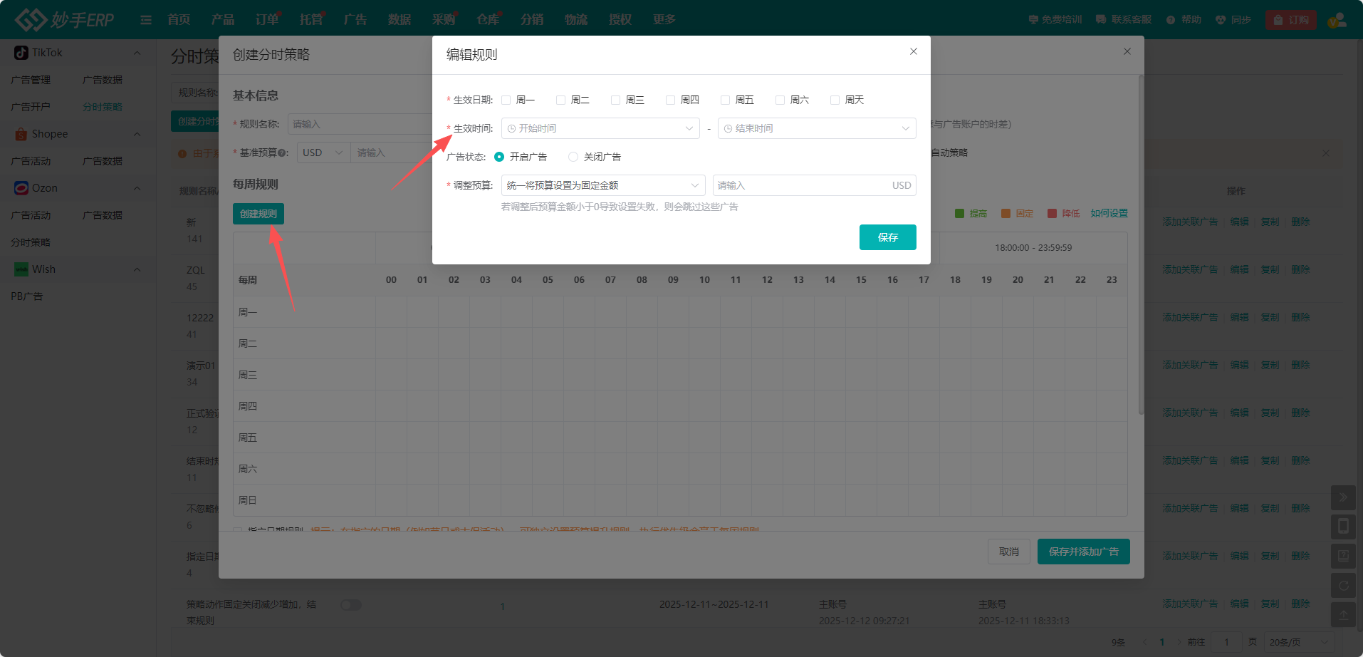Click the Wish platform icon
The width and height of the screenshot is (1363, 657).
[20, 269]
